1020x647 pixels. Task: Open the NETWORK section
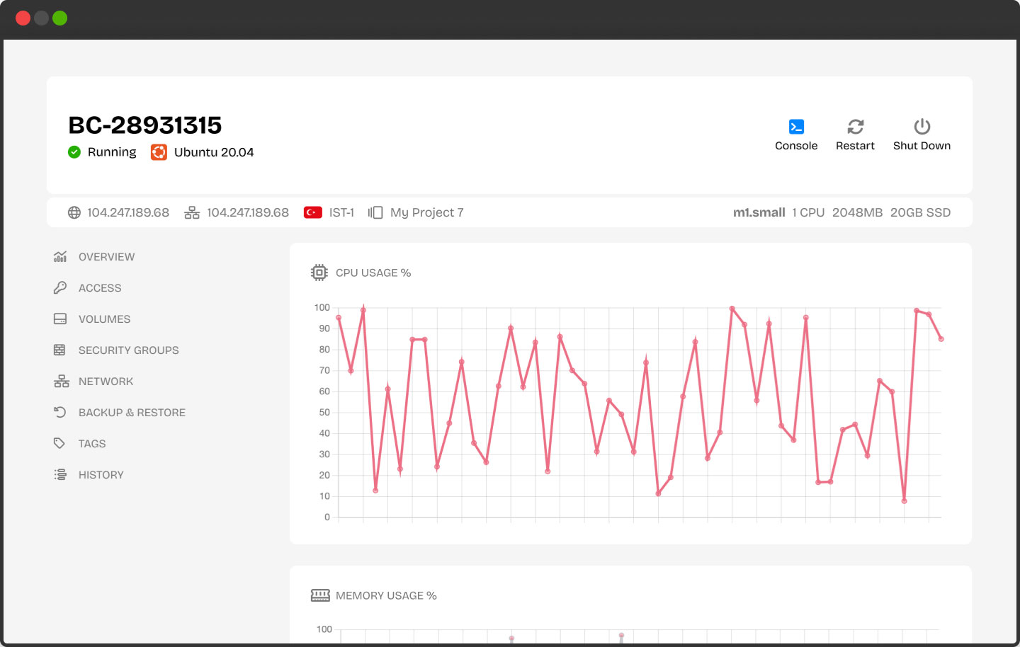point(106,381)
